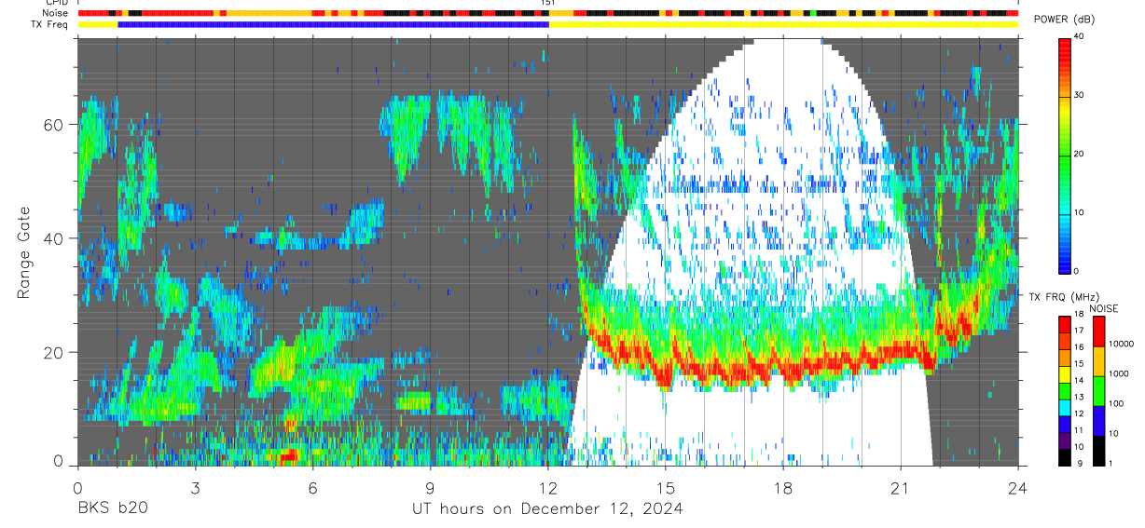Click the 'POWER (dB)' legend title
This screenshot has width=1145, height=528.
point(1064,20)
